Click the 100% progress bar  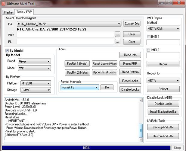[x=86, y=148]
